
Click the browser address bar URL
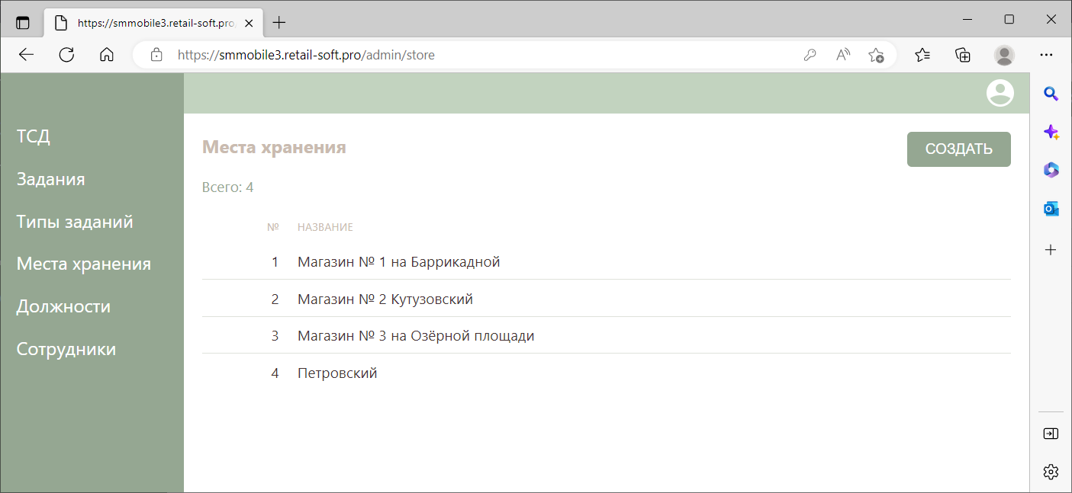pyautogui.click(x=306, y=55)
